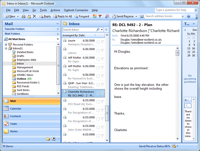Click the Mail navigation button
Image resolution: width=200 pixels, height=151 pixels.
click(x=31, y=101)
